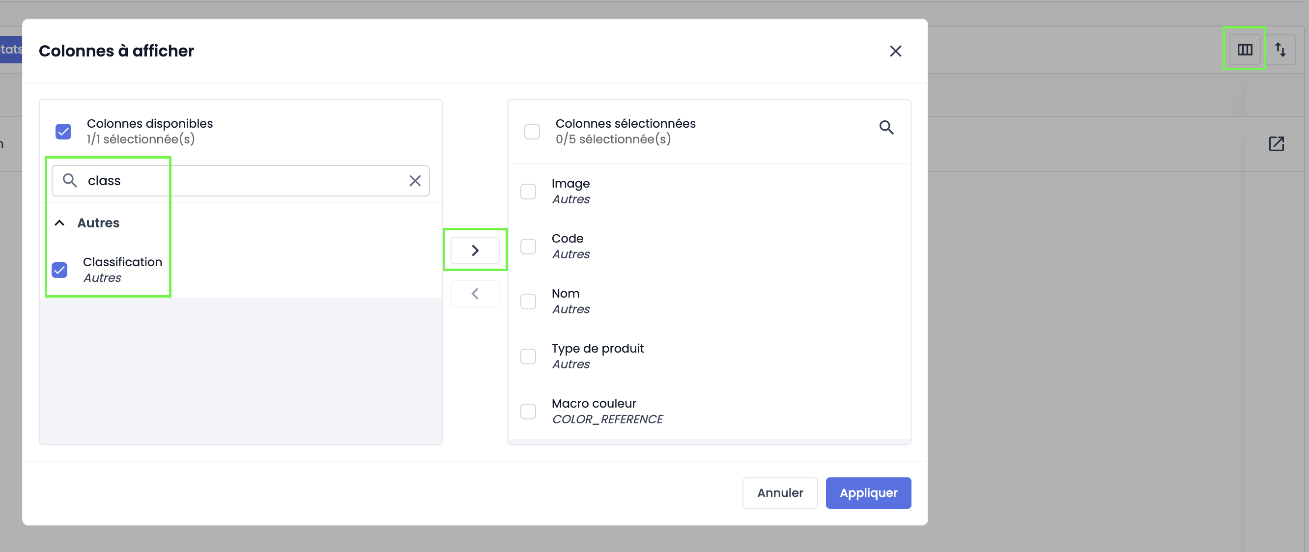Toggle Colonnes disponibles select-all checkbox
The height and width of the screenshot is (552, 1309).
tap(63, 132)
